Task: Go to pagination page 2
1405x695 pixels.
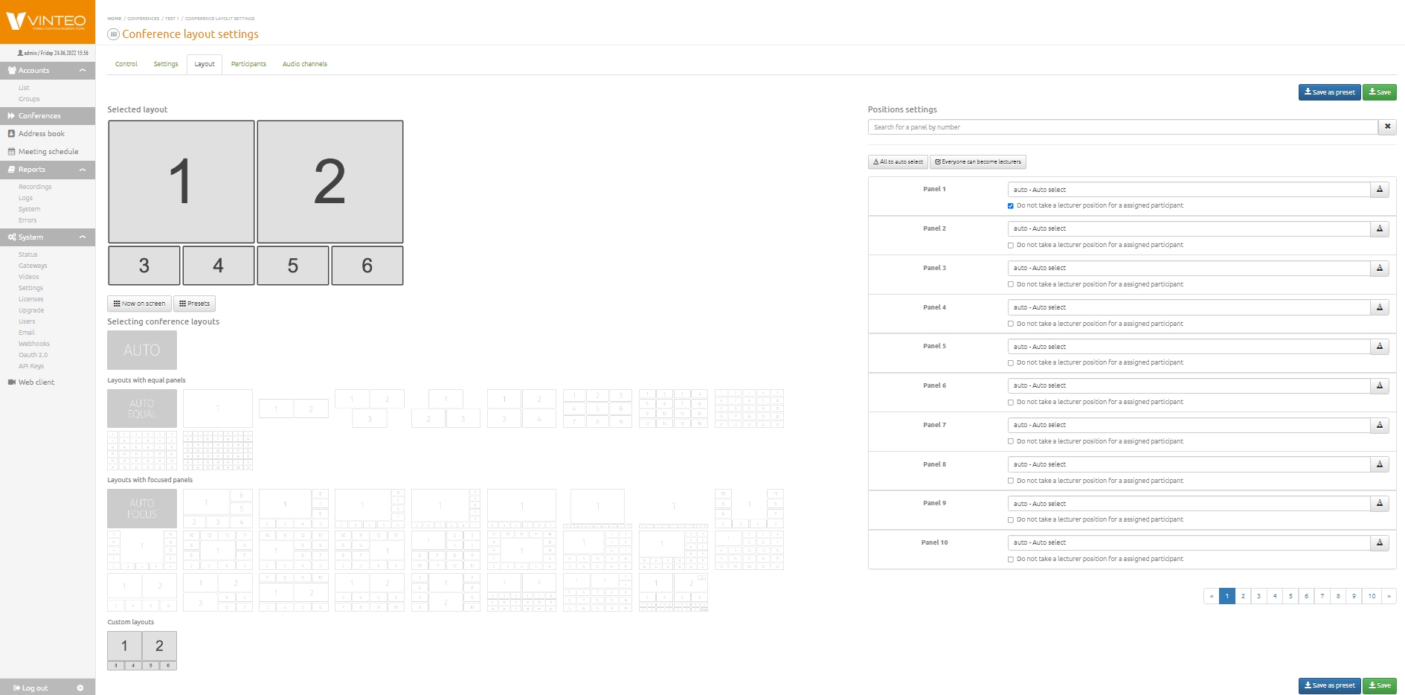Action: 1243,596
